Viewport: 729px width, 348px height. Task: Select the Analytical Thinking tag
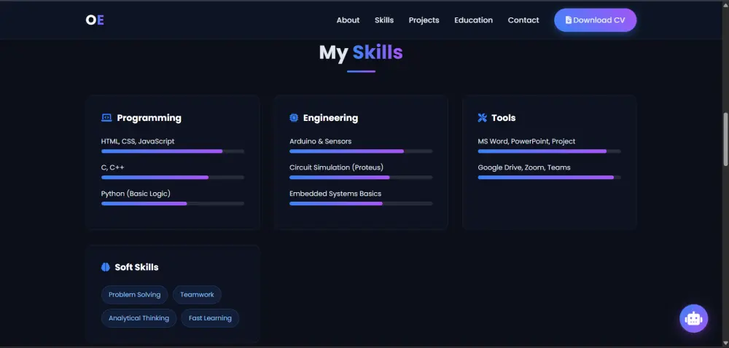(x=139, y=318)
